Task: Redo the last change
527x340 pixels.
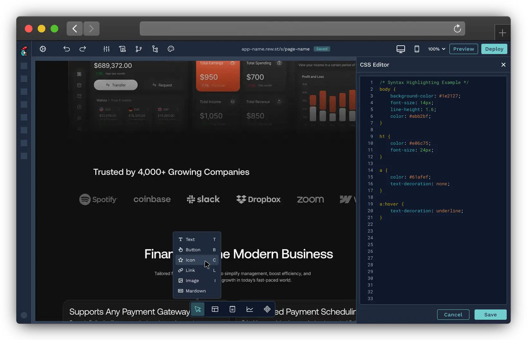Action: [x=82, y=49]
